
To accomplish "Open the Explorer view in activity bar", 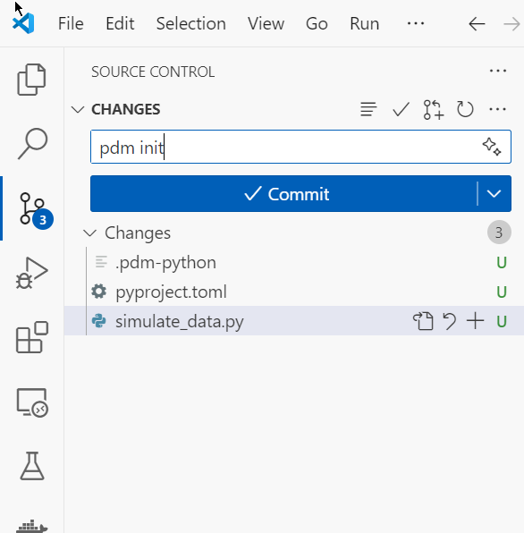I will [31, 80].
